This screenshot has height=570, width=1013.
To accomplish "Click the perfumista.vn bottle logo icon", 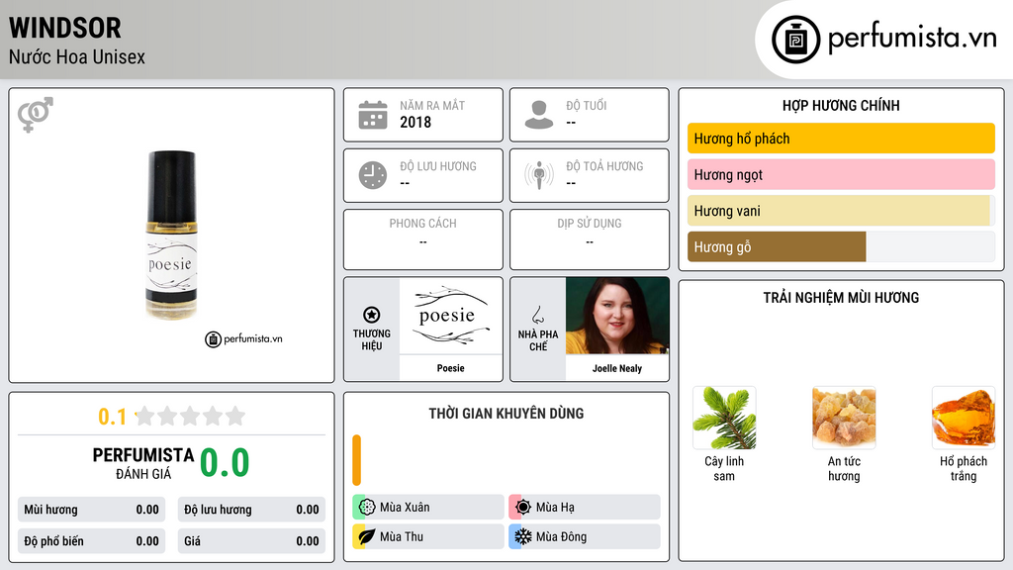I will coord(795,40).
